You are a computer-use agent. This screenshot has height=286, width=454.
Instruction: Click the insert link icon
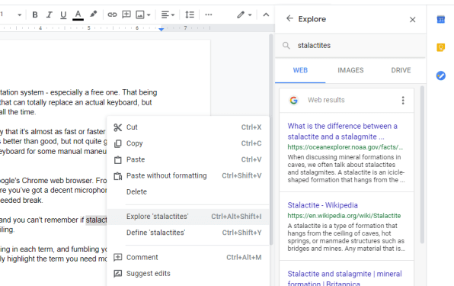point(112,14)
